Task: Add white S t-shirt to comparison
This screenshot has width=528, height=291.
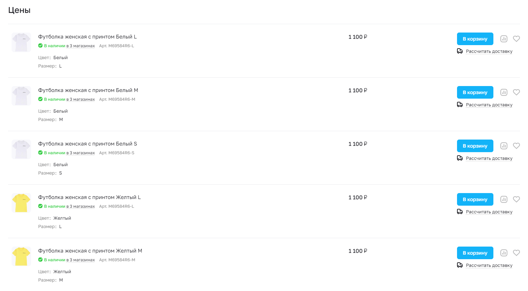Action: 504,146
